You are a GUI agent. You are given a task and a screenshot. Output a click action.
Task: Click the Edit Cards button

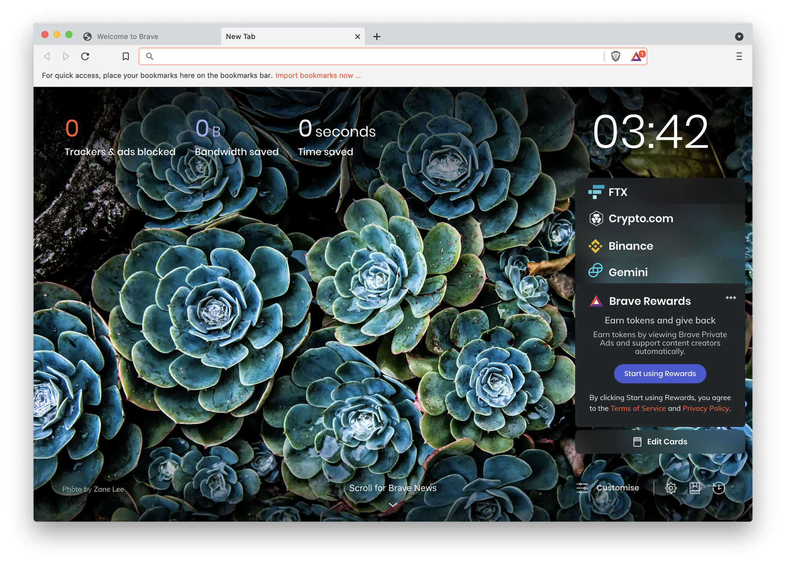[x=660, y=441]
